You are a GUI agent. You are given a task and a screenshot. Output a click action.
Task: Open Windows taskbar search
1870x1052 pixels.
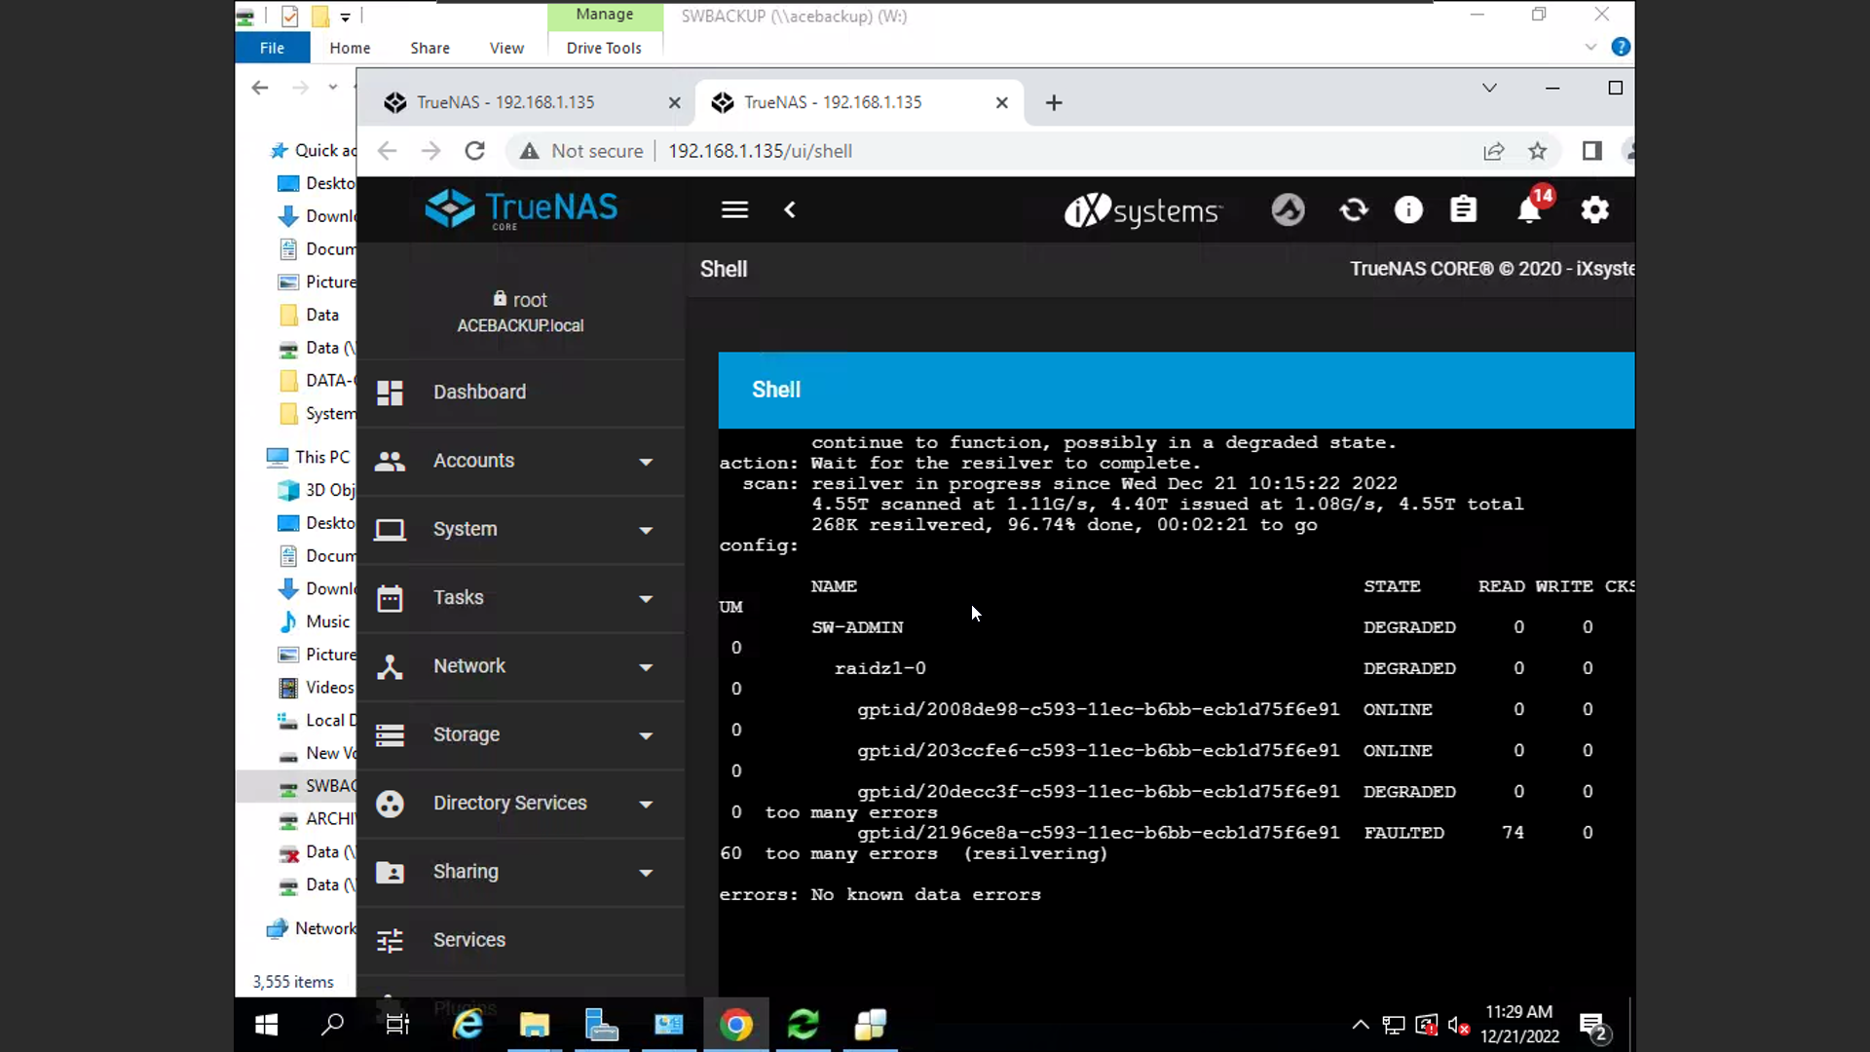332,1025
